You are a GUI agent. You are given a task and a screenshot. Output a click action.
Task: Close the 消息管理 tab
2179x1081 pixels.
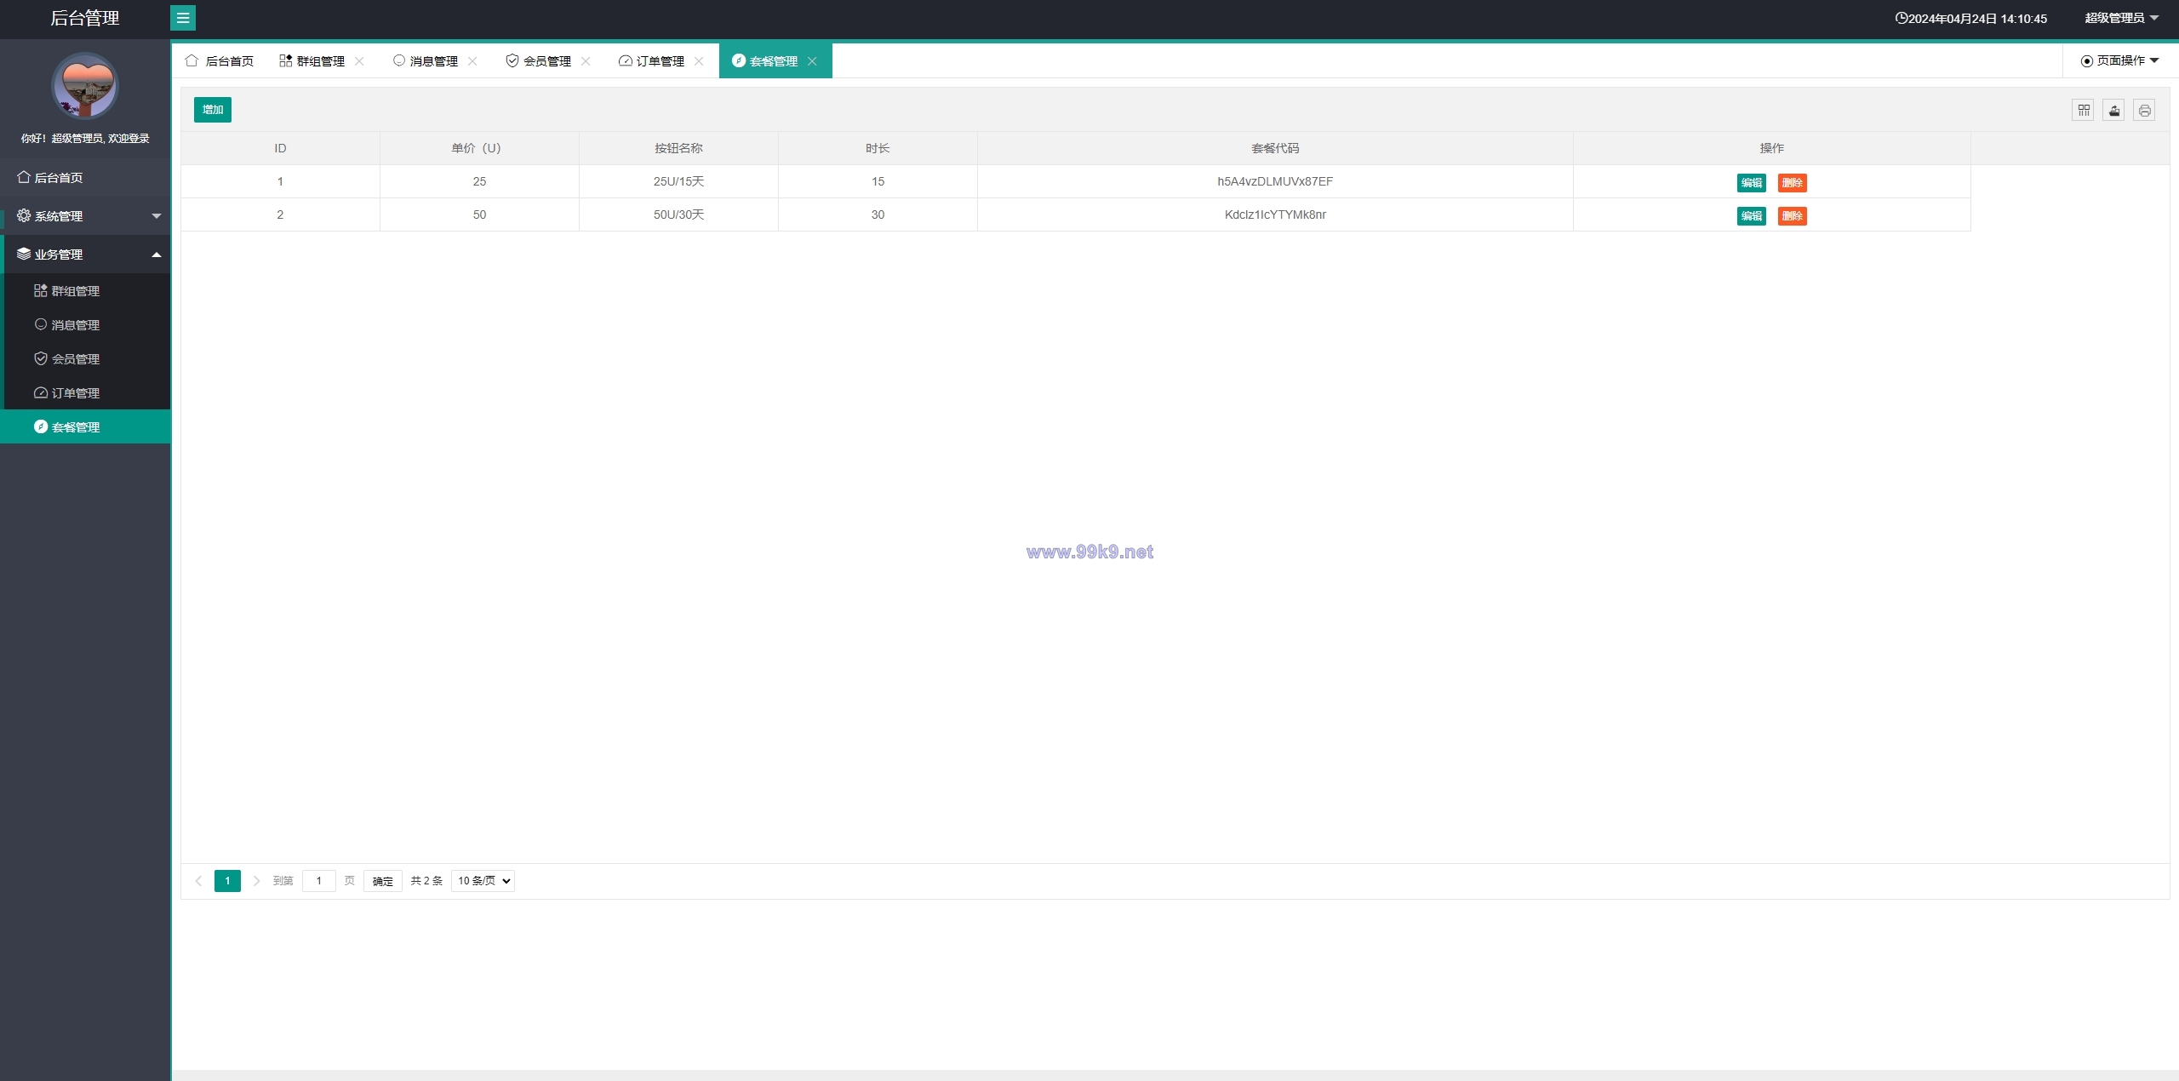tap(472, 61)
